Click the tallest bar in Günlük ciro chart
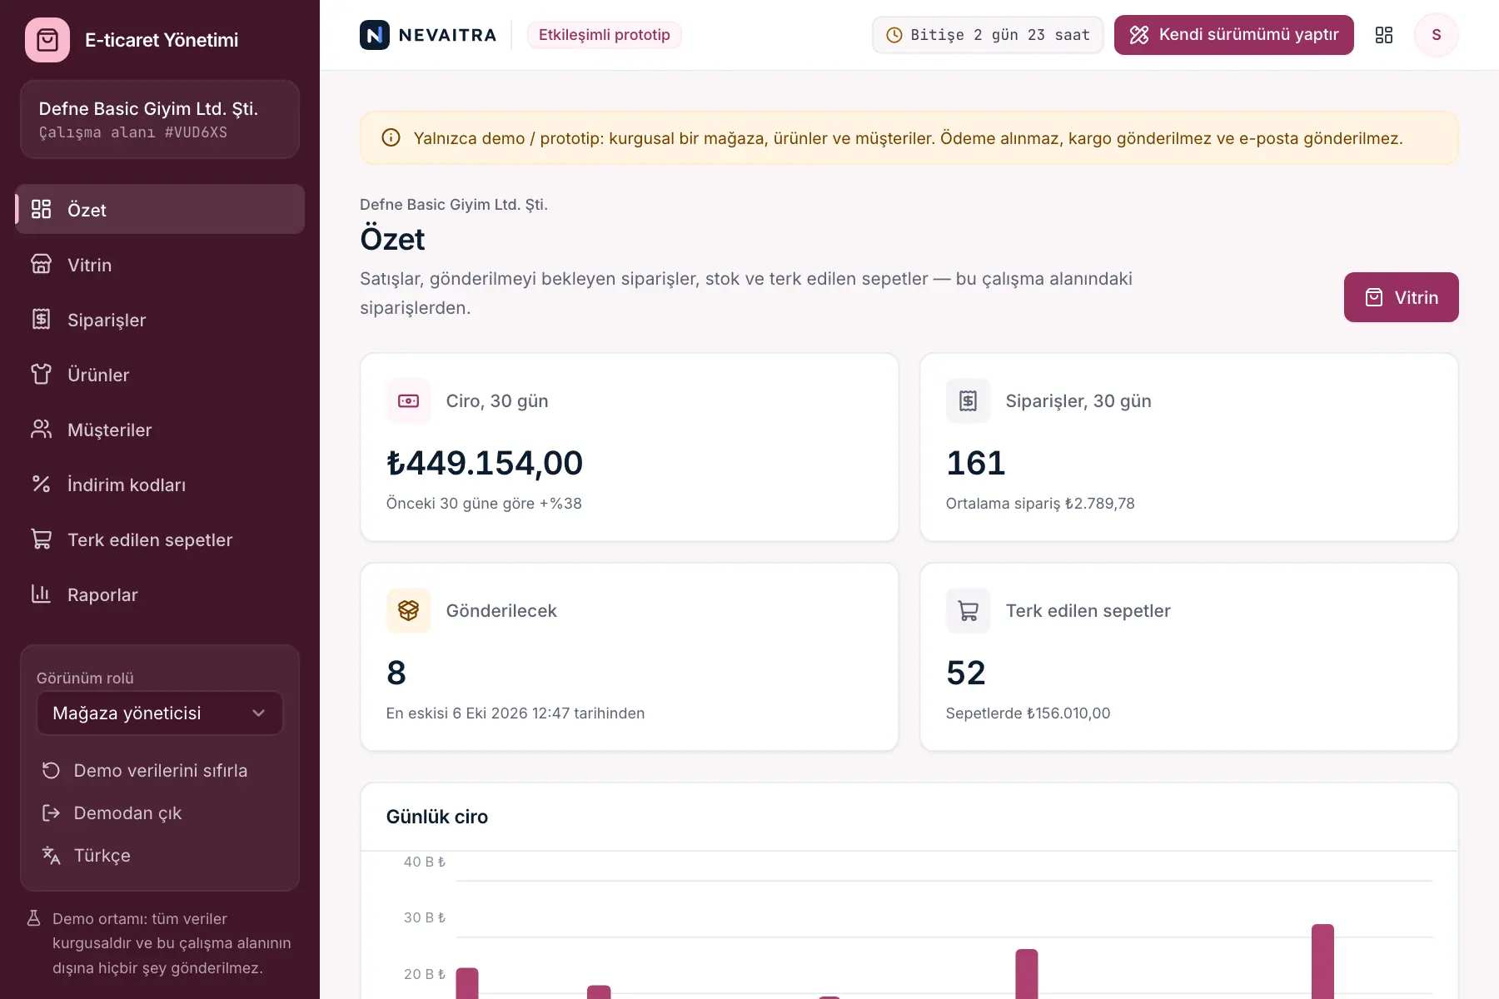The height and width of the screenshot is (999, 1499). [1322, 962]
